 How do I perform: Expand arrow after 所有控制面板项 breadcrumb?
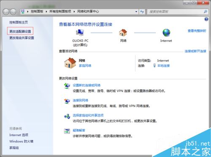74,11
